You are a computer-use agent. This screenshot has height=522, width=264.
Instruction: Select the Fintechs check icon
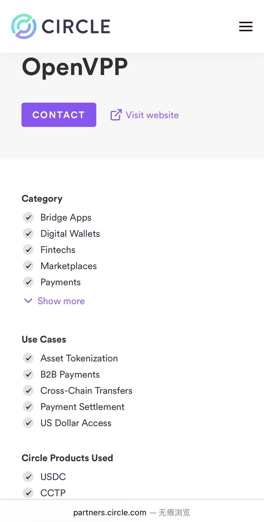pos(28,250)
